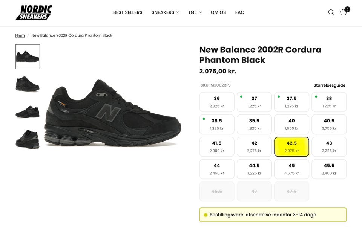This screenshot has width=362, height=227.
Task: View the fourth shoe thumbnail, rear angle
Action: coord(28,139)
